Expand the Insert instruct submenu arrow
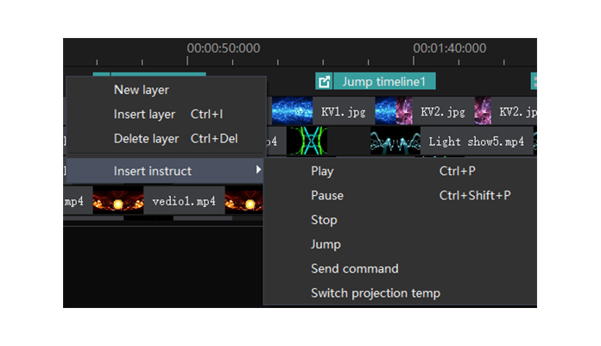The width and height of the screenshot is (601, 346). click(x=259, y=170)
